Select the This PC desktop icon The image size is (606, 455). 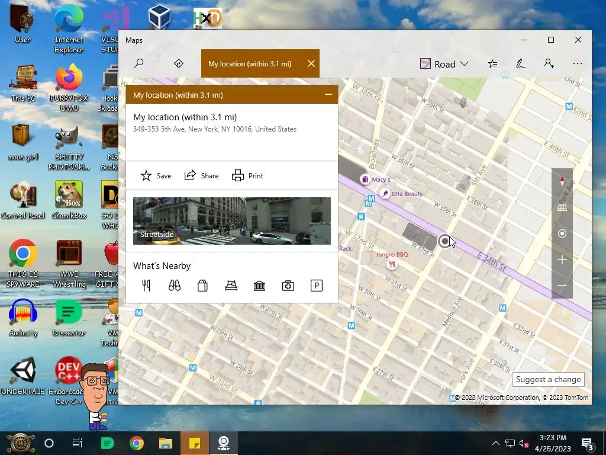(23, 83)
